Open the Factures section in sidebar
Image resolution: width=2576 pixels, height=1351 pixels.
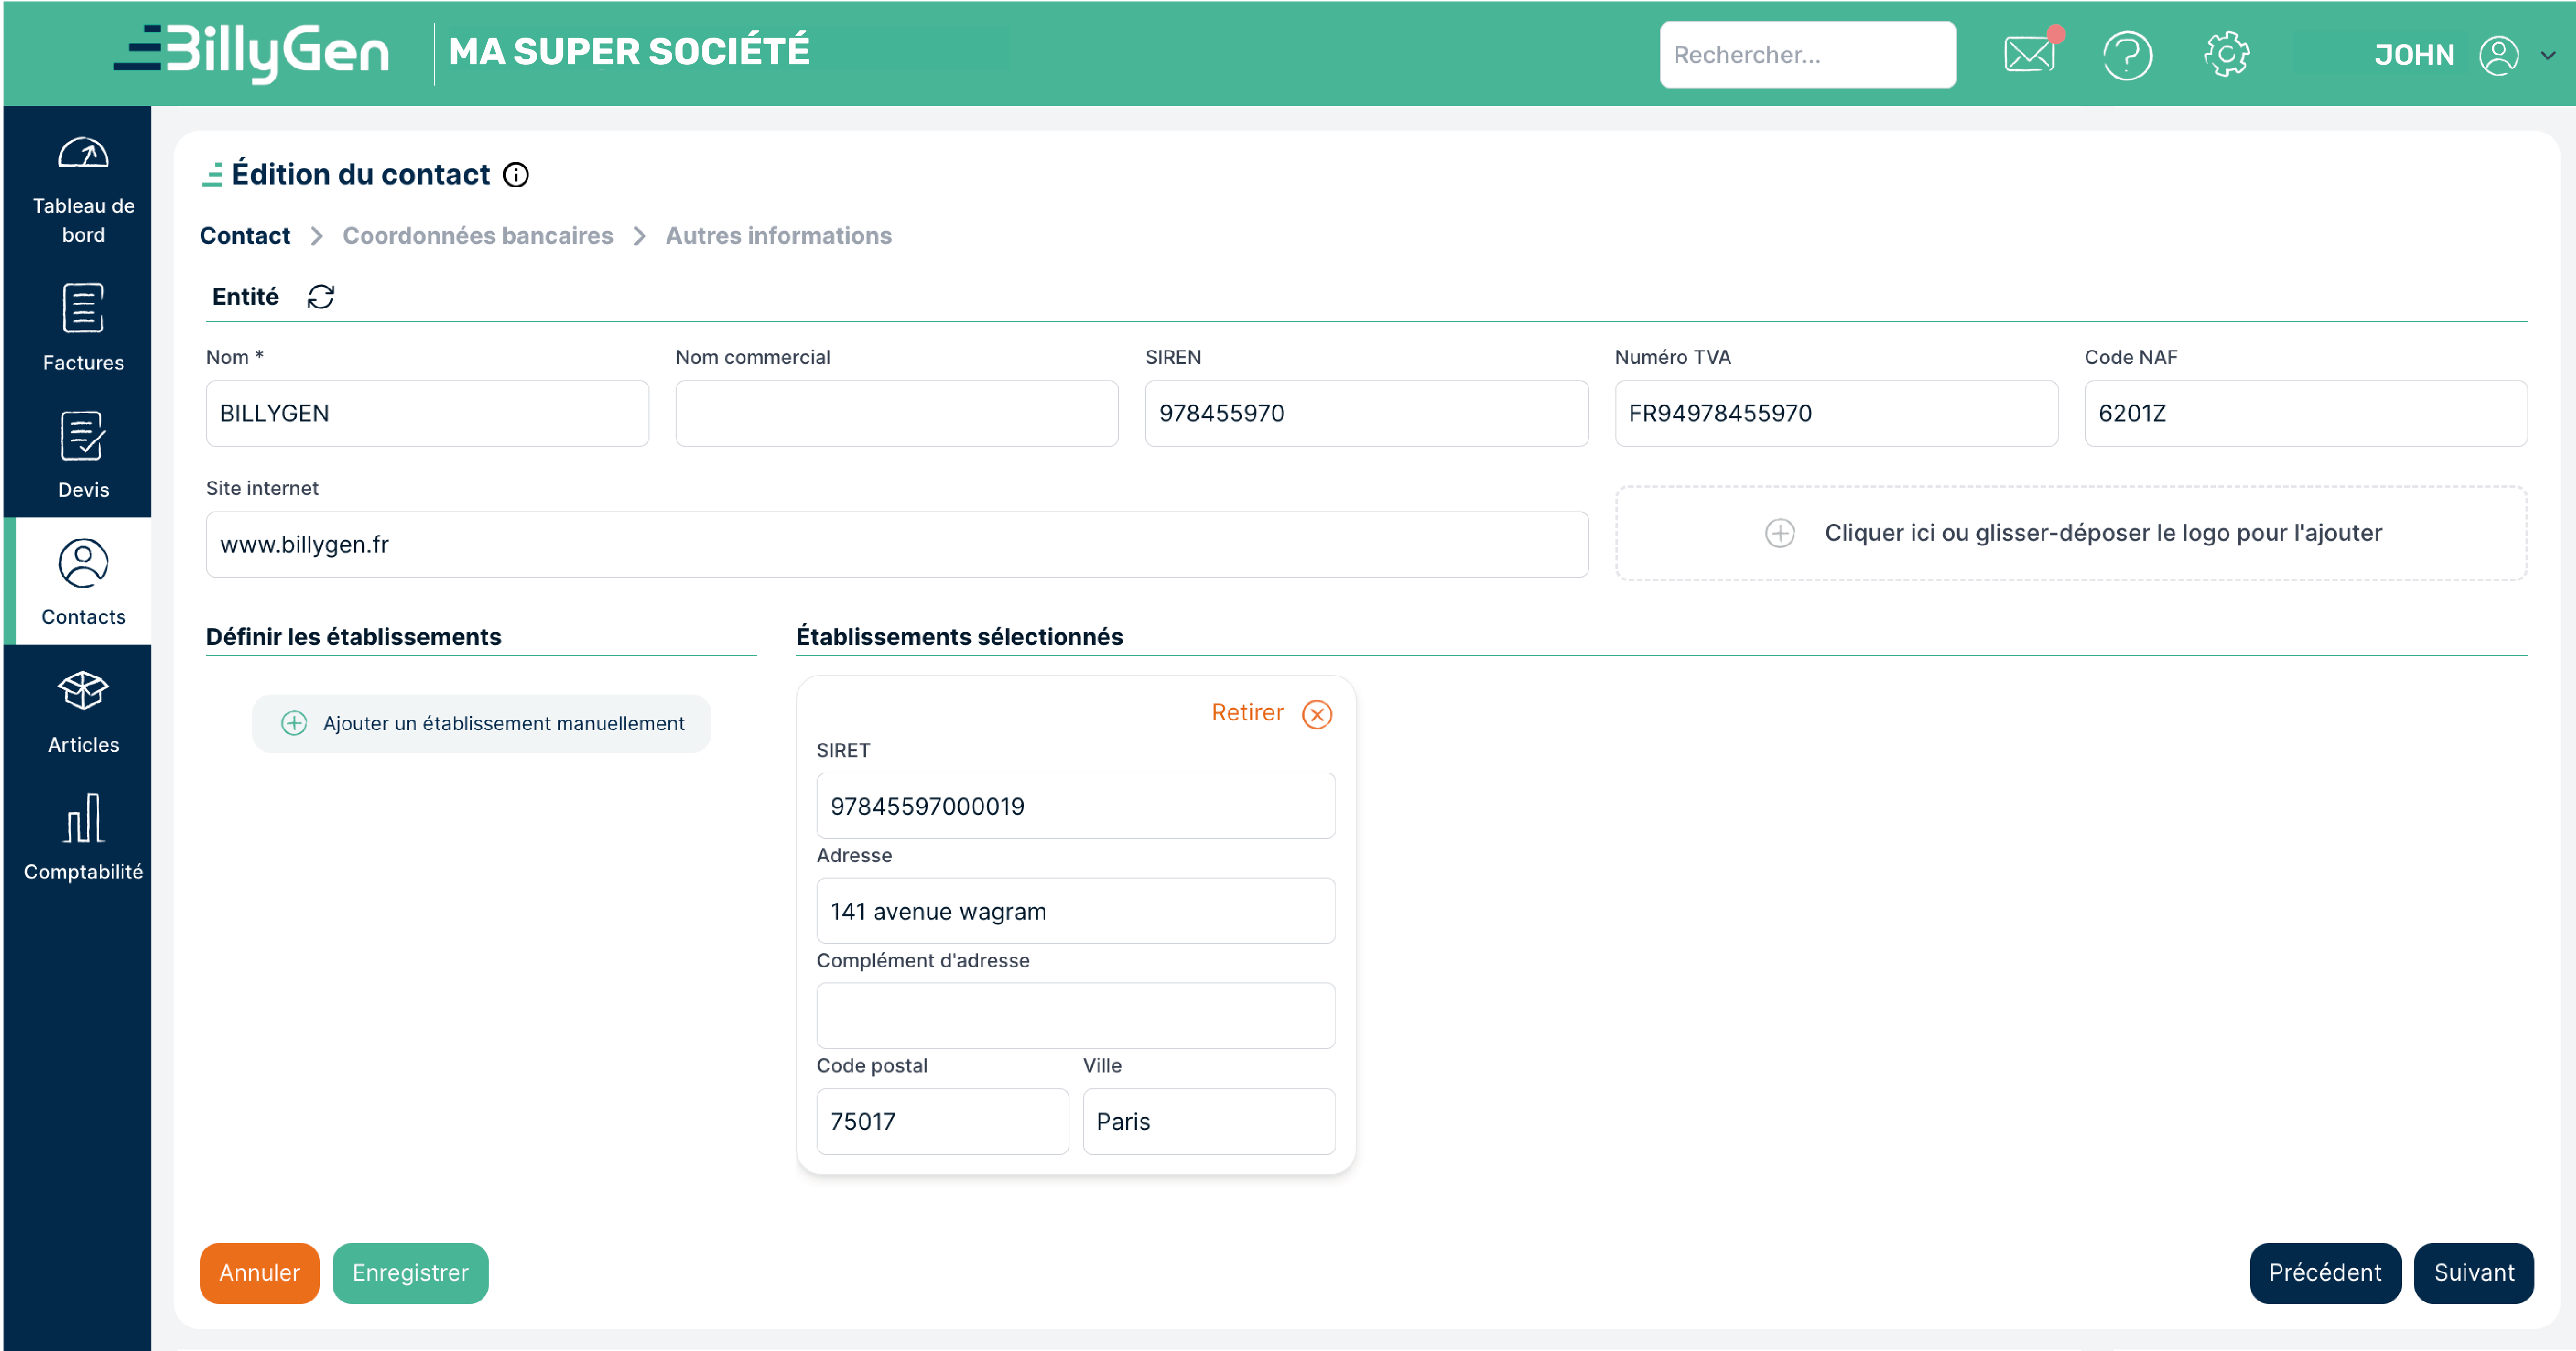tap(83, 328)
